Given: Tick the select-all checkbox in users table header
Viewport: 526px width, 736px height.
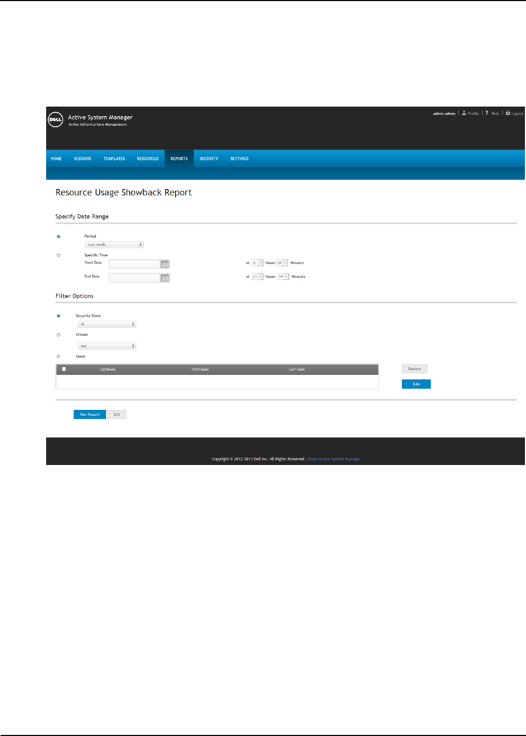Looking at the screenshot, I should click(x=64, y=369).
